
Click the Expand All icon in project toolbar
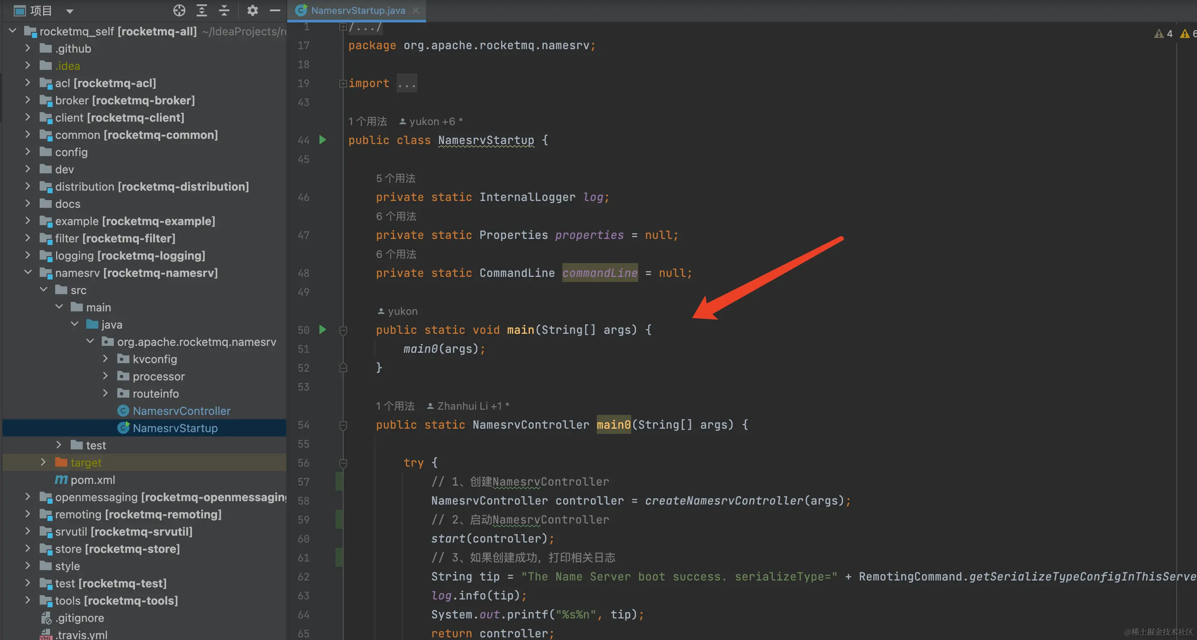point(202,10)
